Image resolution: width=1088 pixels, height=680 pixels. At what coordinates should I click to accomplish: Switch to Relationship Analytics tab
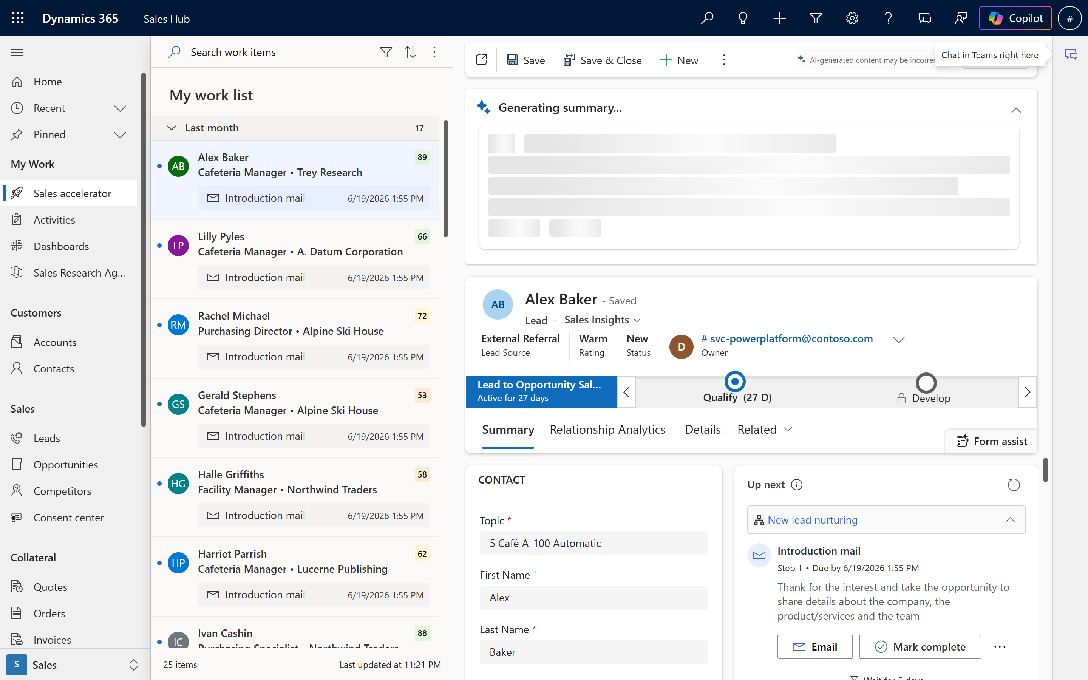(607, 430)
